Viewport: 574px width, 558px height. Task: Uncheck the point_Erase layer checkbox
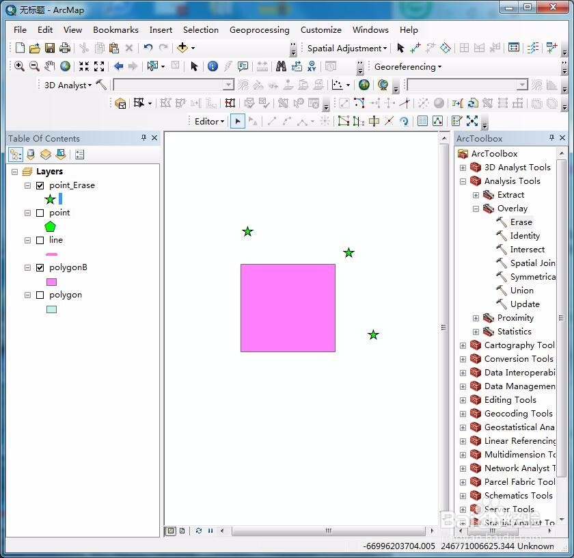point(40,186)
